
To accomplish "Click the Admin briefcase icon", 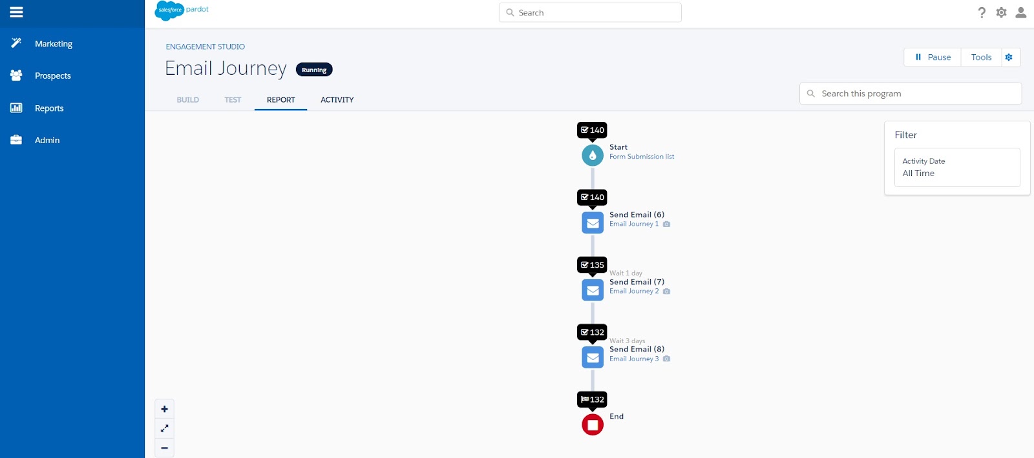I will pyautogui.click(x=16, y=139).
